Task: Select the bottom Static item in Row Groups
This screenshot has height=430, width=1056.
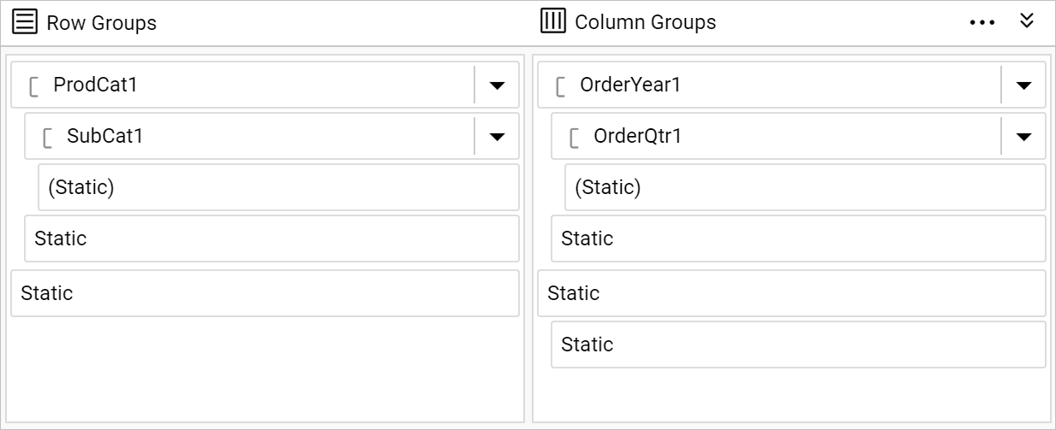Action: (265, 293)
